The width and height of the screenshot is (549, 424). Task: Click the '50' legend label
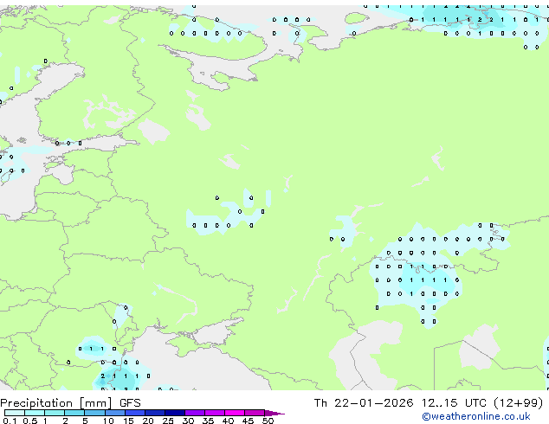pyautogui.click(x=268, y=421)
